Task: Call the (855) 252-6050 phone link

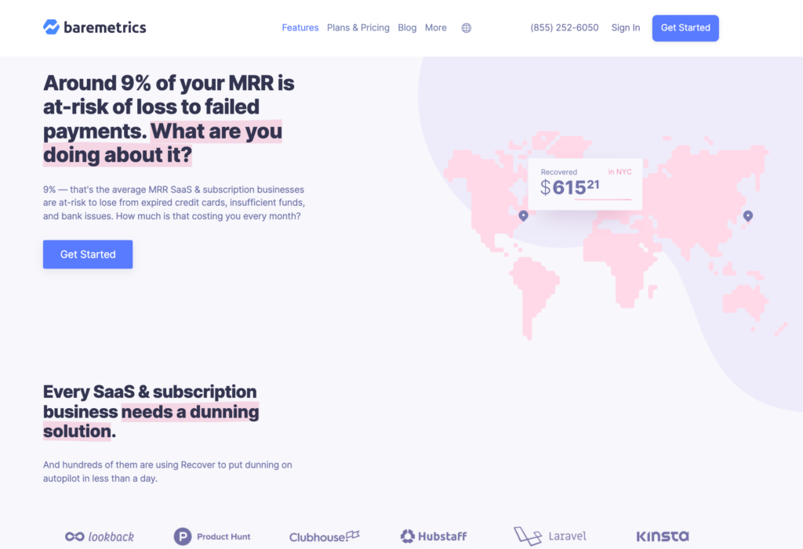Action: [x=565, y=27]
